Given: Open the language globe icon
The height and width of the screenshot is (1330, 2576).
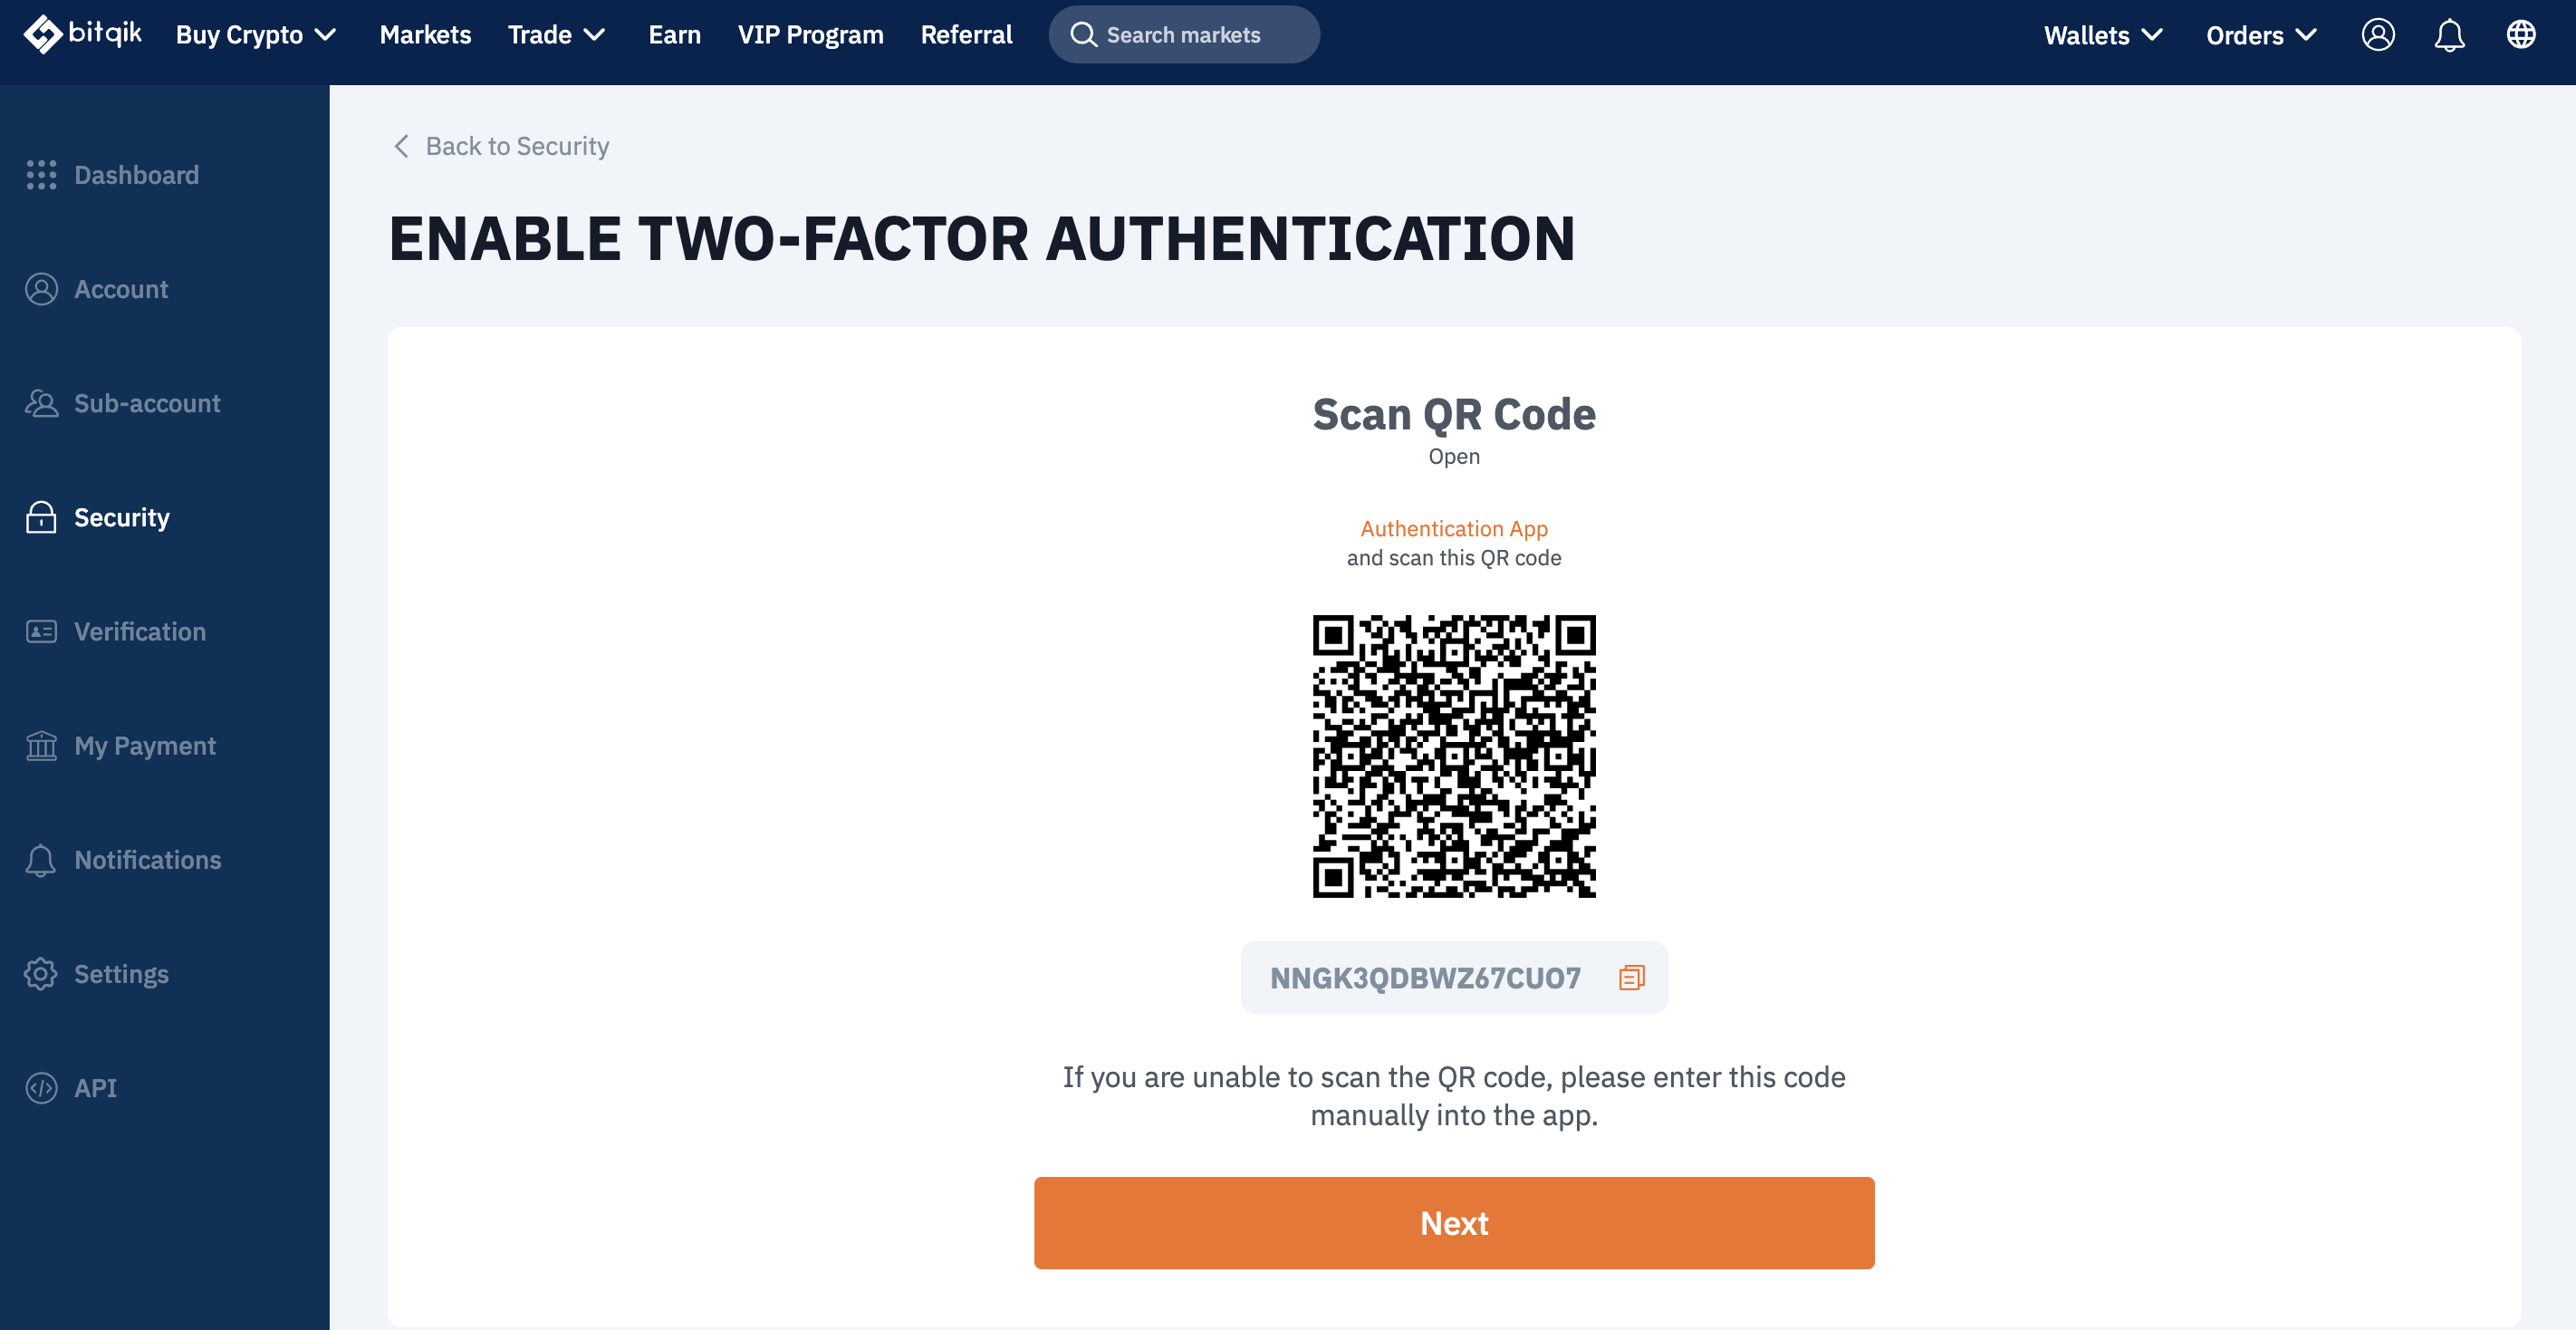Looking at the screenshot, I should click(2521, 35).
